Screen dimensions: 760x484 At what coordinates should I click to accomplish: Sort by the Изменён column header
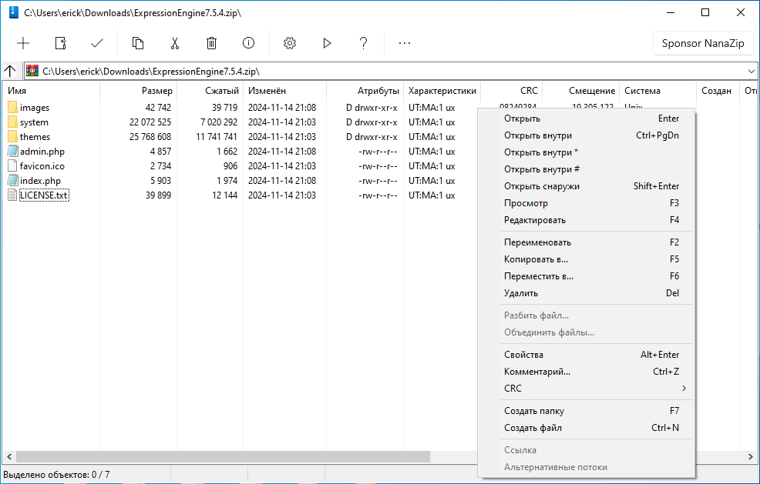click(285, 91)
